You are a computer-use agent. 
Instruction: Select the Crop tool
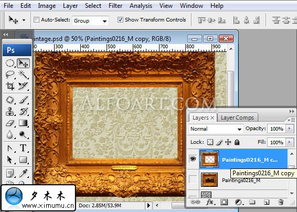point(10,86)
